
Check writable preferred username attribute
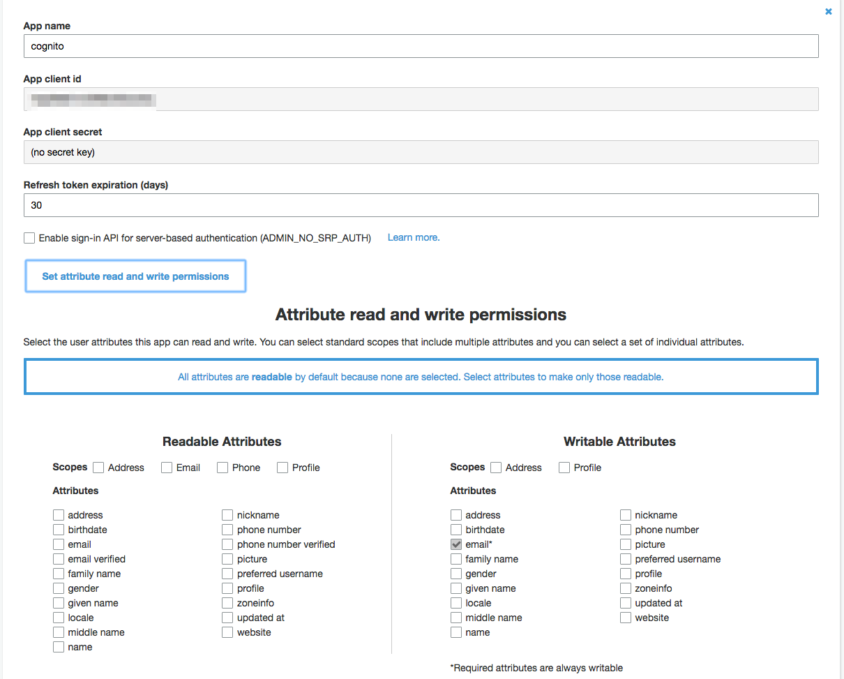[626, 559]
